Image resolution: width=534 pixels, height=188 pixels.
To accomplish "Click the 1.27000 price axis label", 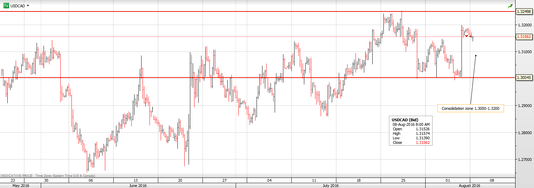I will pyautogui.click(x=524, y=160).
